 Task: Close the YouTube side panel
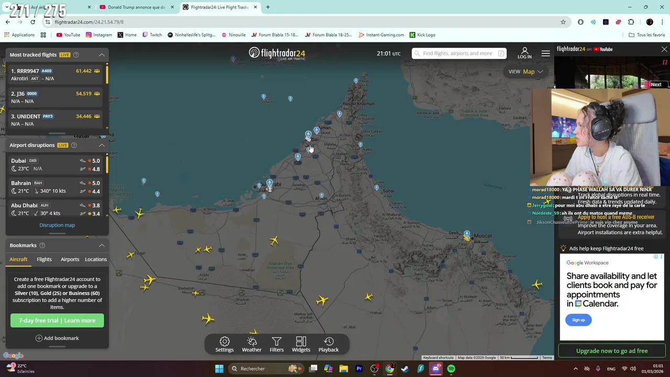(x=664, y=49)
